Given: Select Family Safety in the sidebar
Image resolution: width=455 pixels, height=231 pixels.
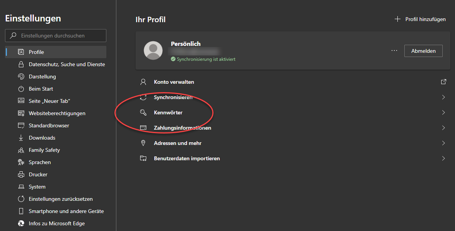Looking at the screenshot, I should click(44, 150).
